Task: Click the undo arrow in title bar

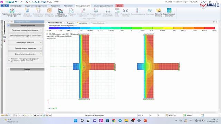Action: coord(16,2)
